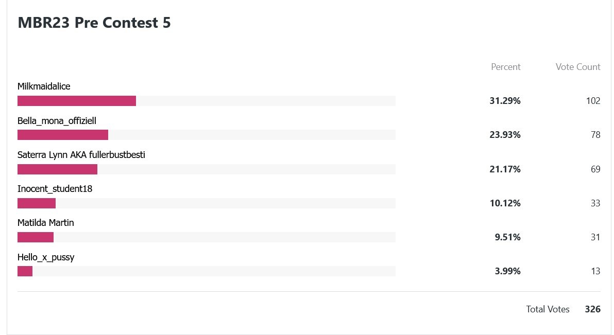Click the Vote Count column header
This screenshot has height=335, width=614.
pyautogui.click(x=578, y=67)
